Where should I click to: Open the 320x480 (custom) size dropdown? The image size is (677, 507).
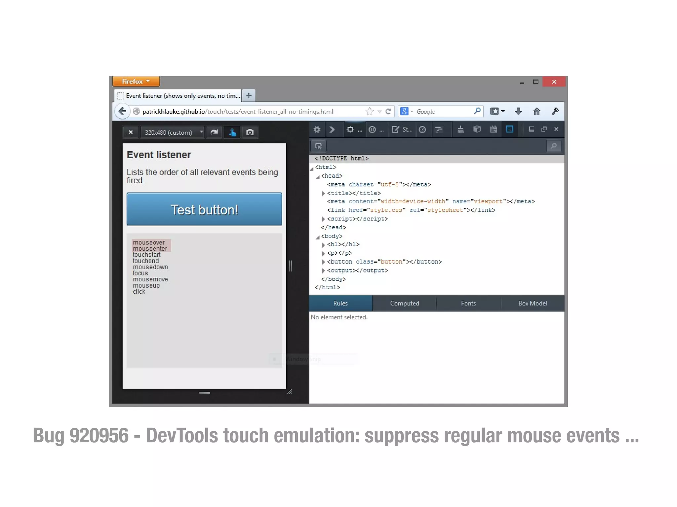point(172,132)
